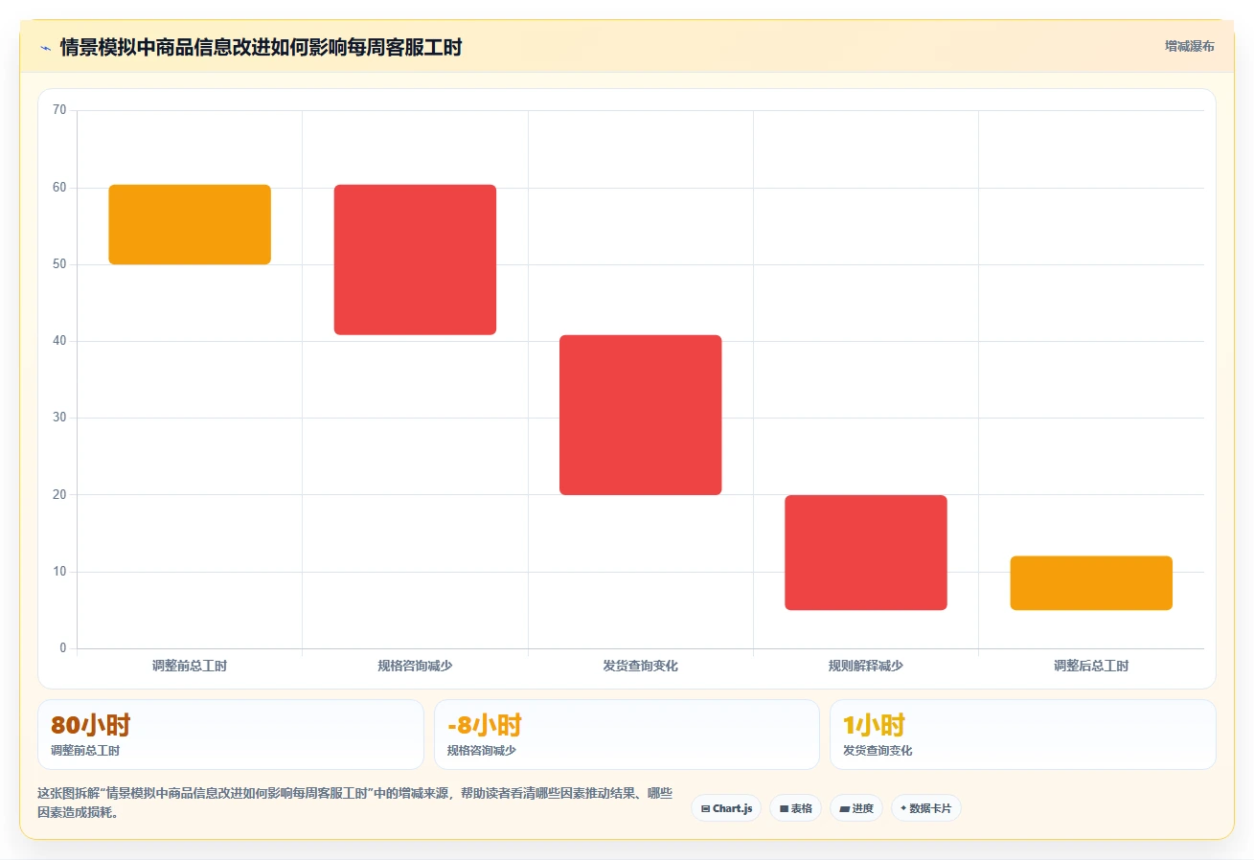Click the y-axis value 60
Screen dimensions: 1254x860
point(59,188)
